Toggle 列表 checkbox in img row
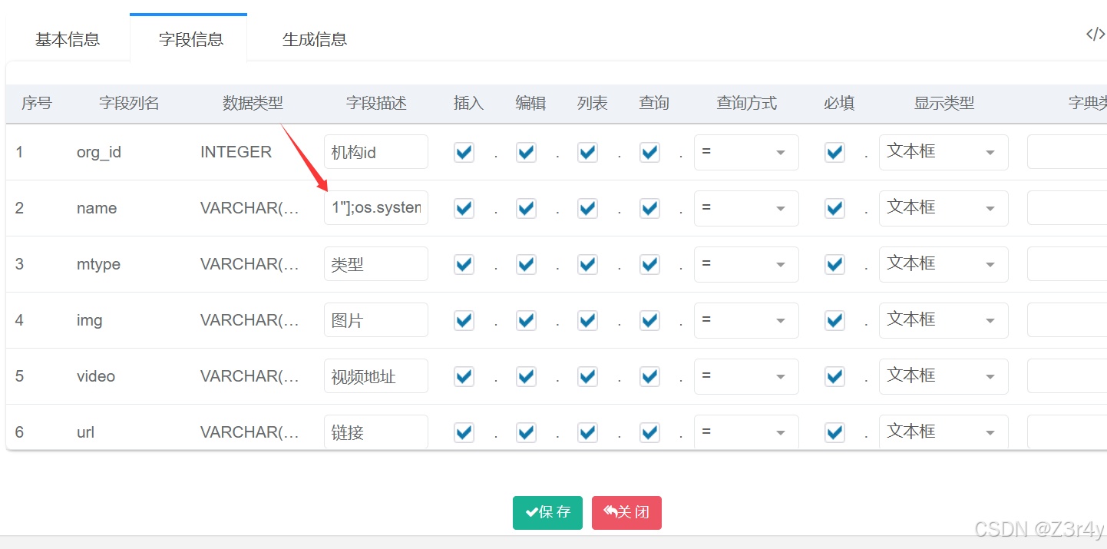Image resolution: width=1107 pixels, height=549 pixels. (587, 320)
